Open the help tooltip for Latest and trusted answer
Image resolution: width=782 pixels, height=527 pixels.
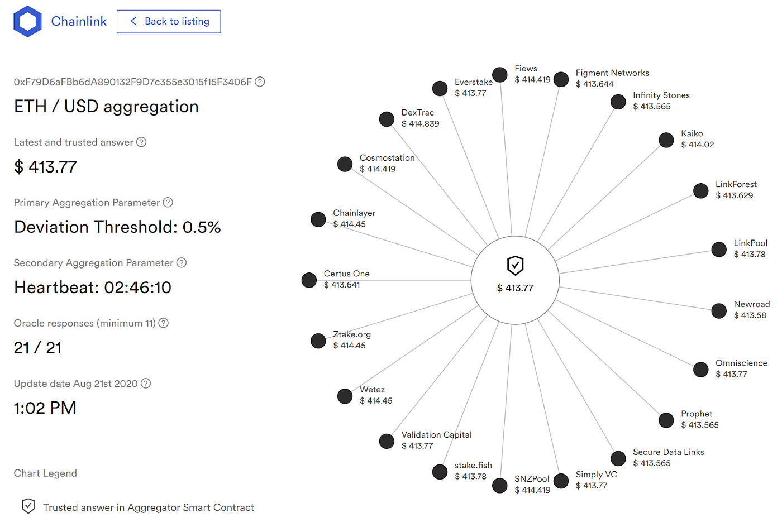click(141, 142)
